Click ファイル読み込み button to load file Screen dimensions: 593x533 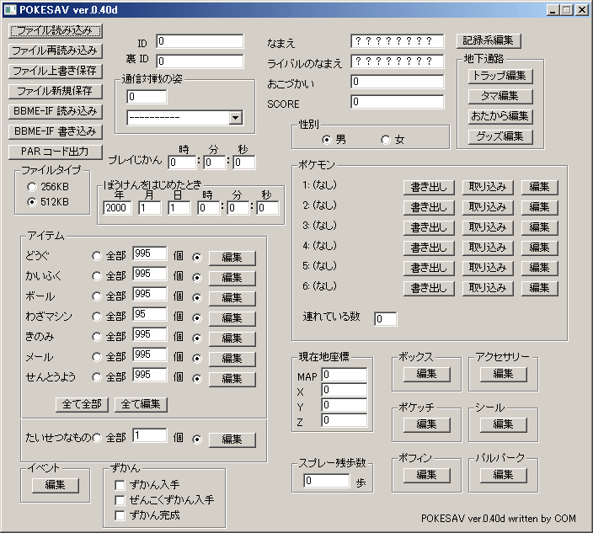[56, 30]
